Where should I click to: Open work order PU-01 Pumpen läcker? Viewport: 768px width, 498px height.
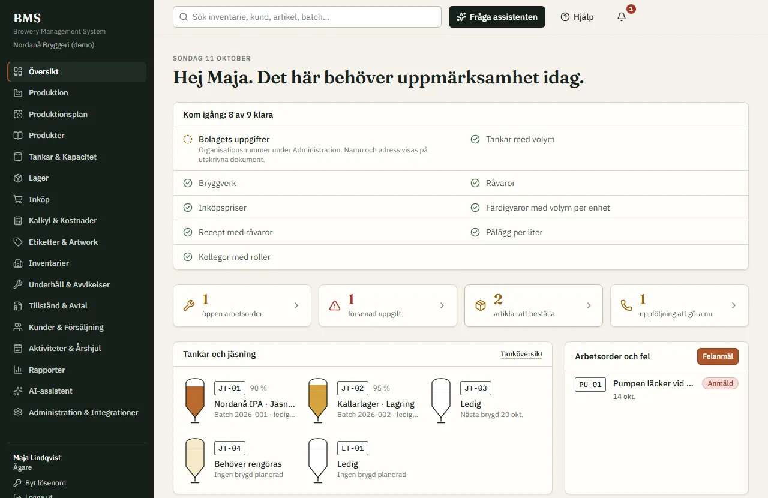coord(656,389)
